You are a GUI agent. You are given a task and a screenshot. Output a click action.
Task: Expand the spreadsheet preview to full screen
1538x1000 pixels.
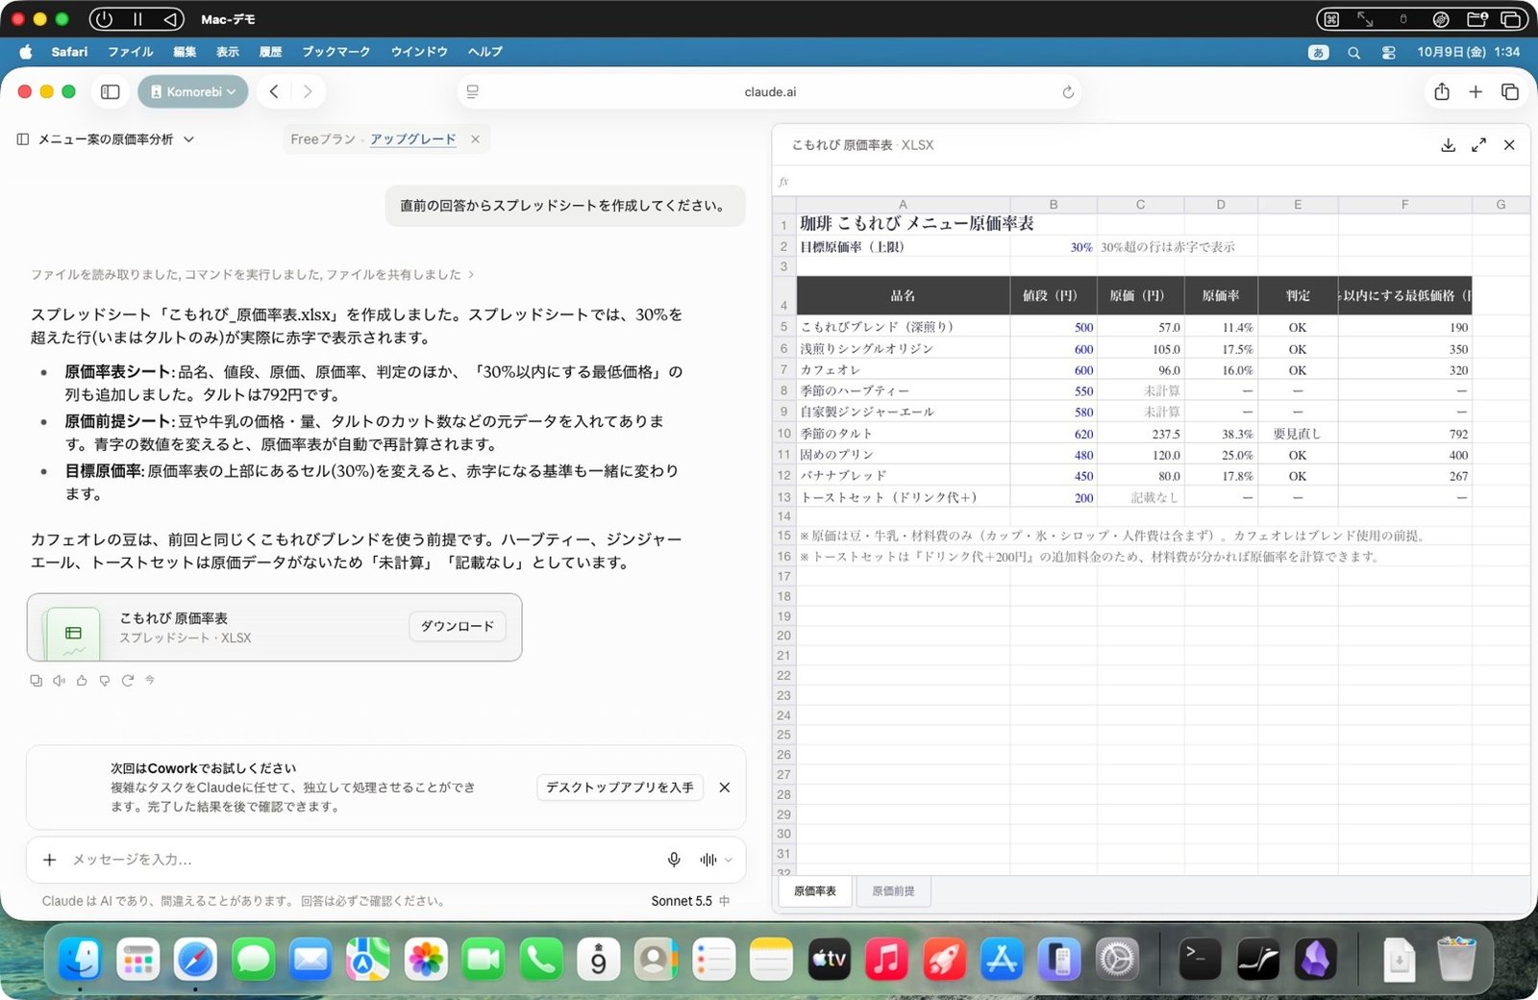1478,145
